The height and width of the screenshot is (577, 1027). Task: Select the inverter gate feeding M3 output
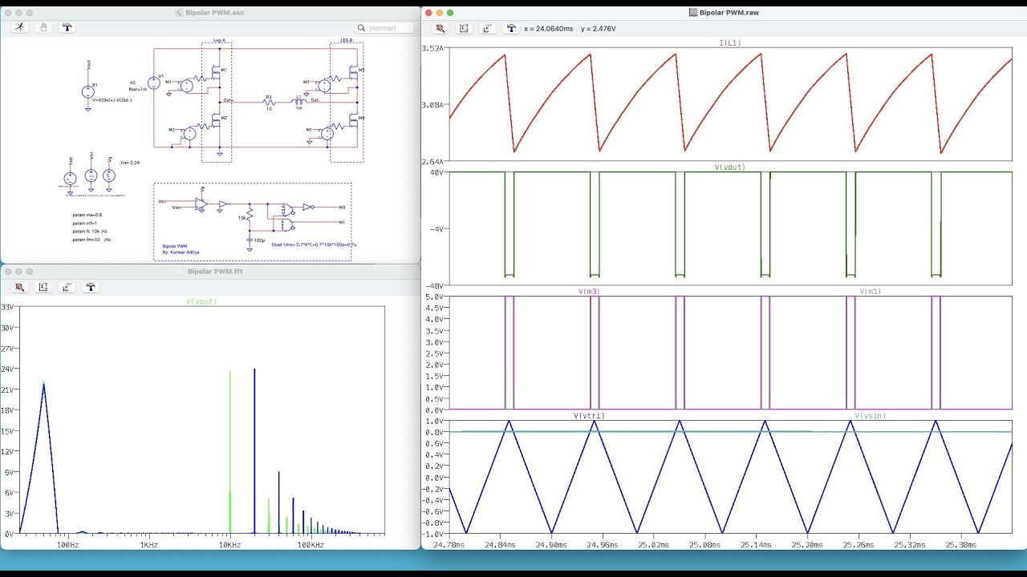click(x=308, y=207)
